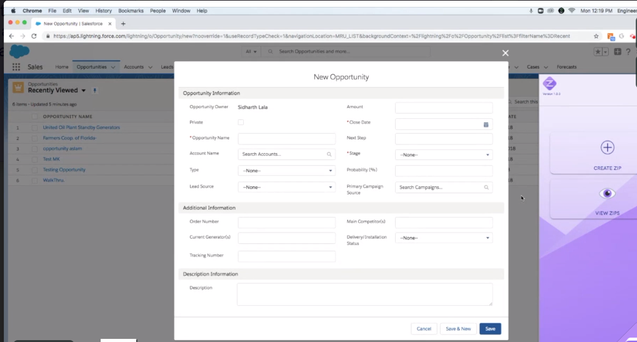Click the Search Opportunities global search box
Image resolution: width=637 pixels, height=342 pixels.
tap(345, 52)
